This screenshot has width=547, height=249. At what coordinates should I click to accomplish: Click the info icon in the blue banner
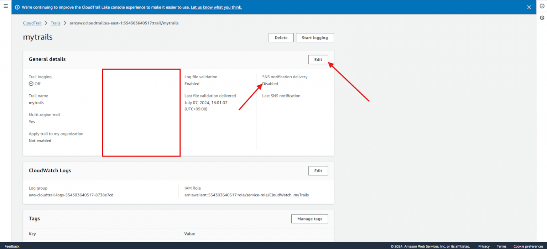click(17, 7)
